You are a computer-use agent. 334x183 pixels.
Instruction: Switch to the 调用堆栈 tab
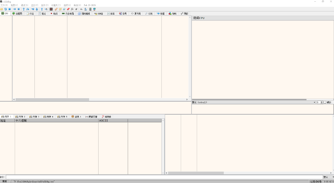[84, 13]
